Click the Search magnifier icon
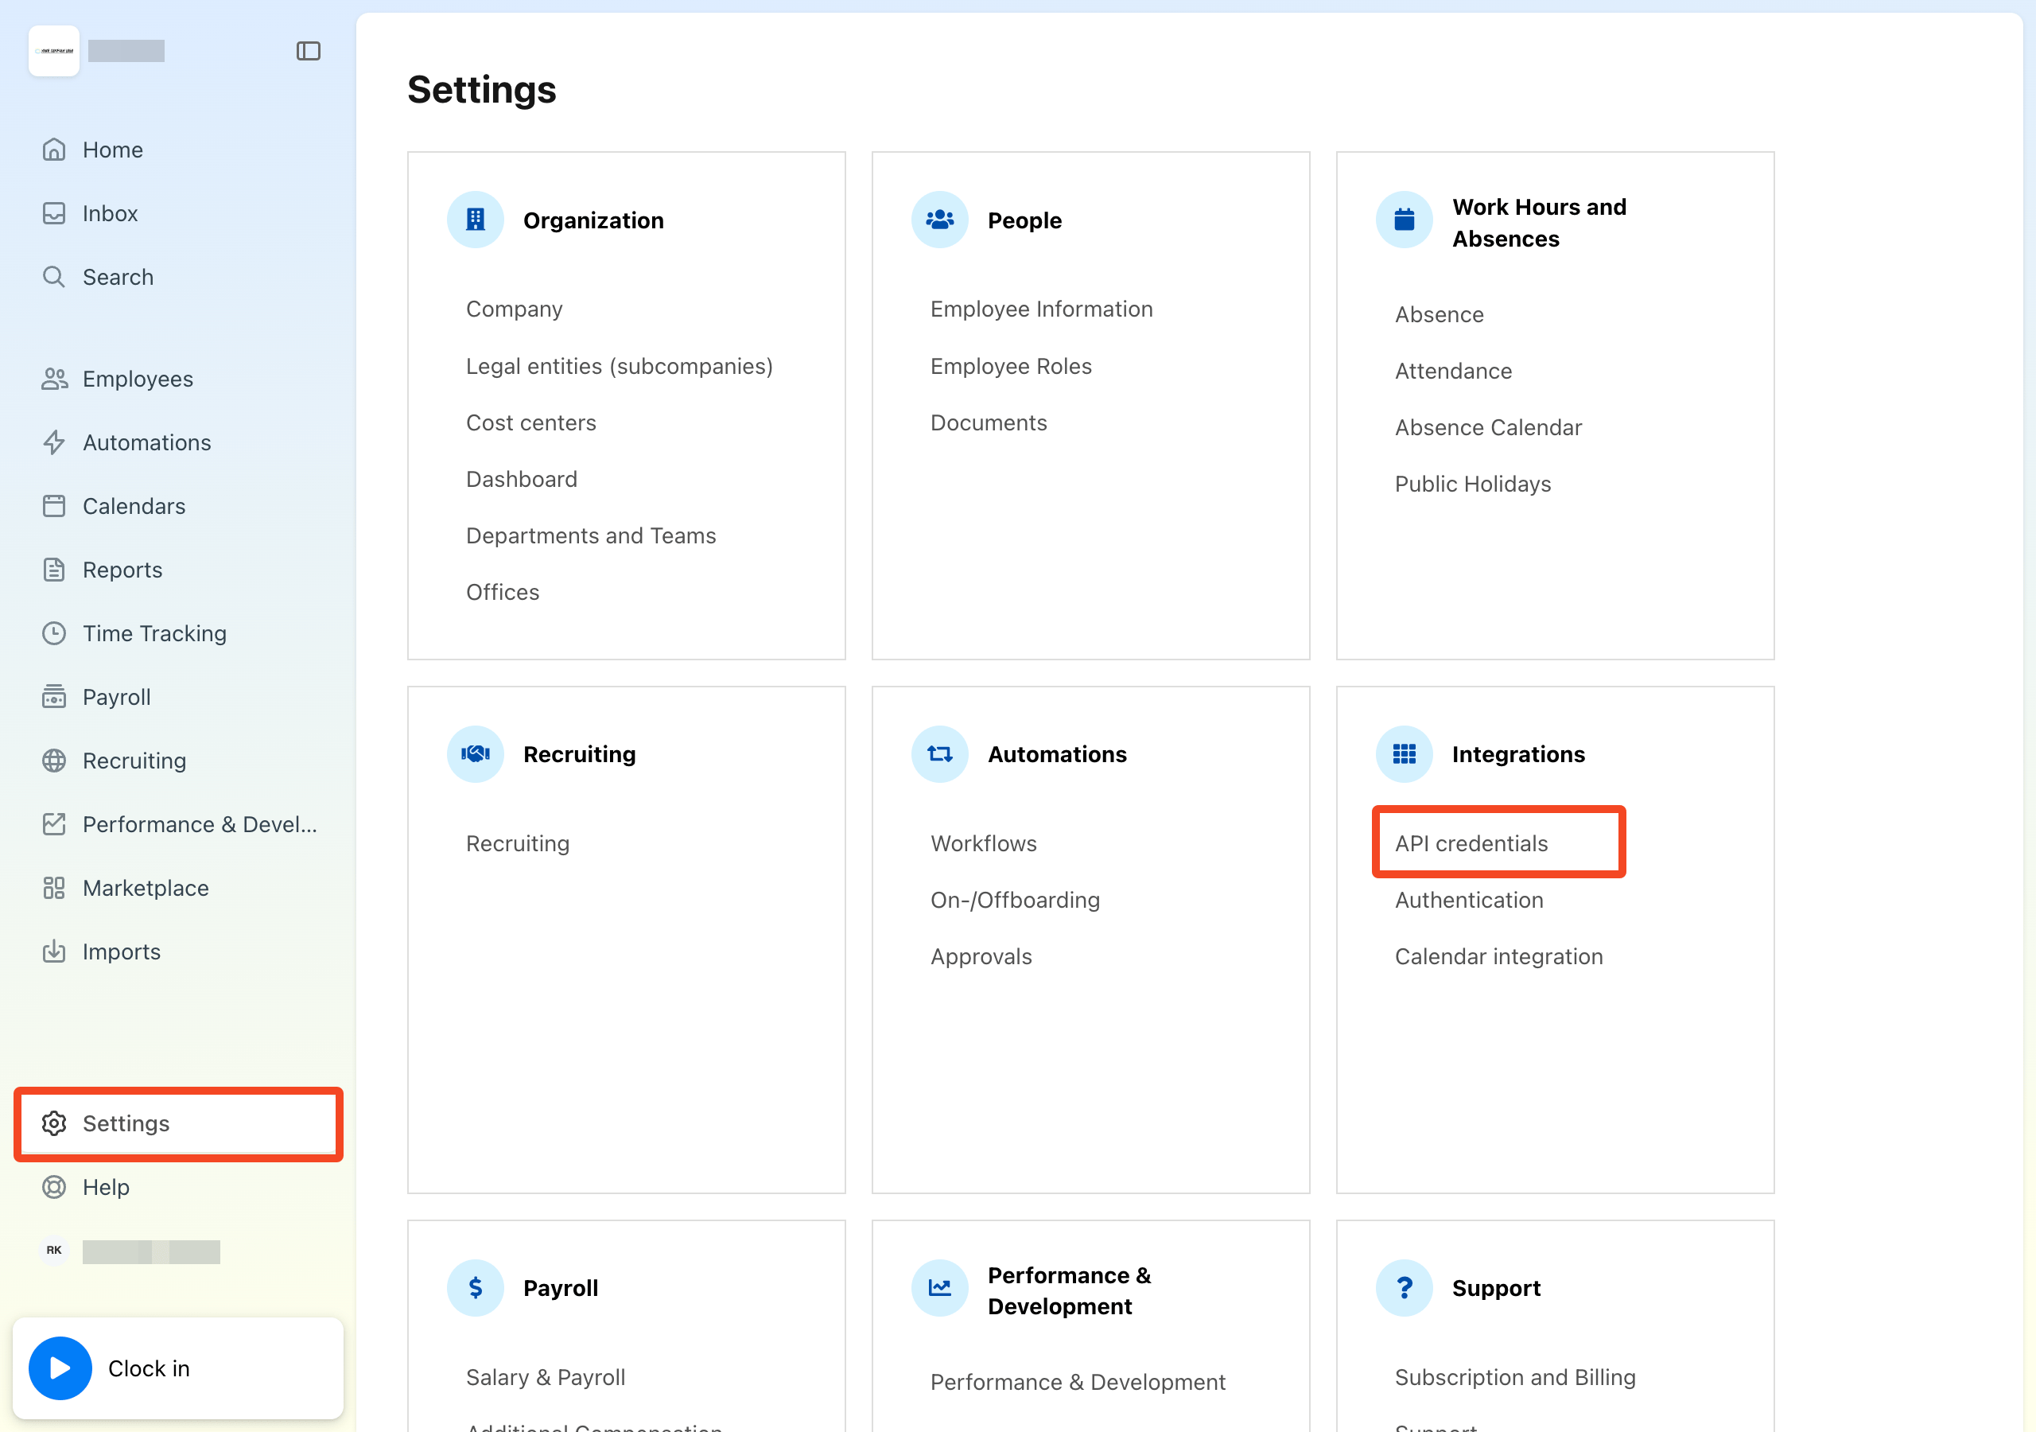2036x1432 pixels. point(54,277)
